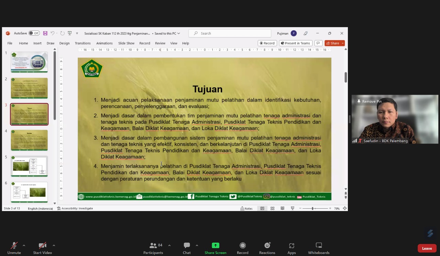Click the Pujiman account avatar
Viewport: 440px width, 256px height.
294,33
